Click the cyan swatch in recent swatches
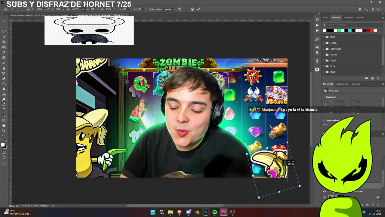 350,30
